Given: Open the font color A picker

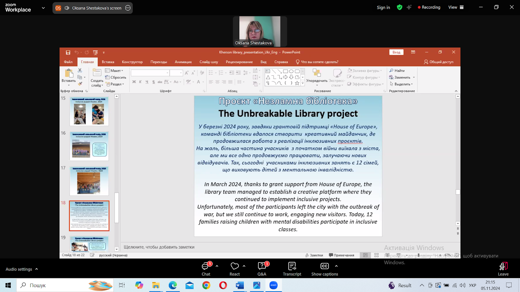Looking at the screenshot, I should coord(198,82).
